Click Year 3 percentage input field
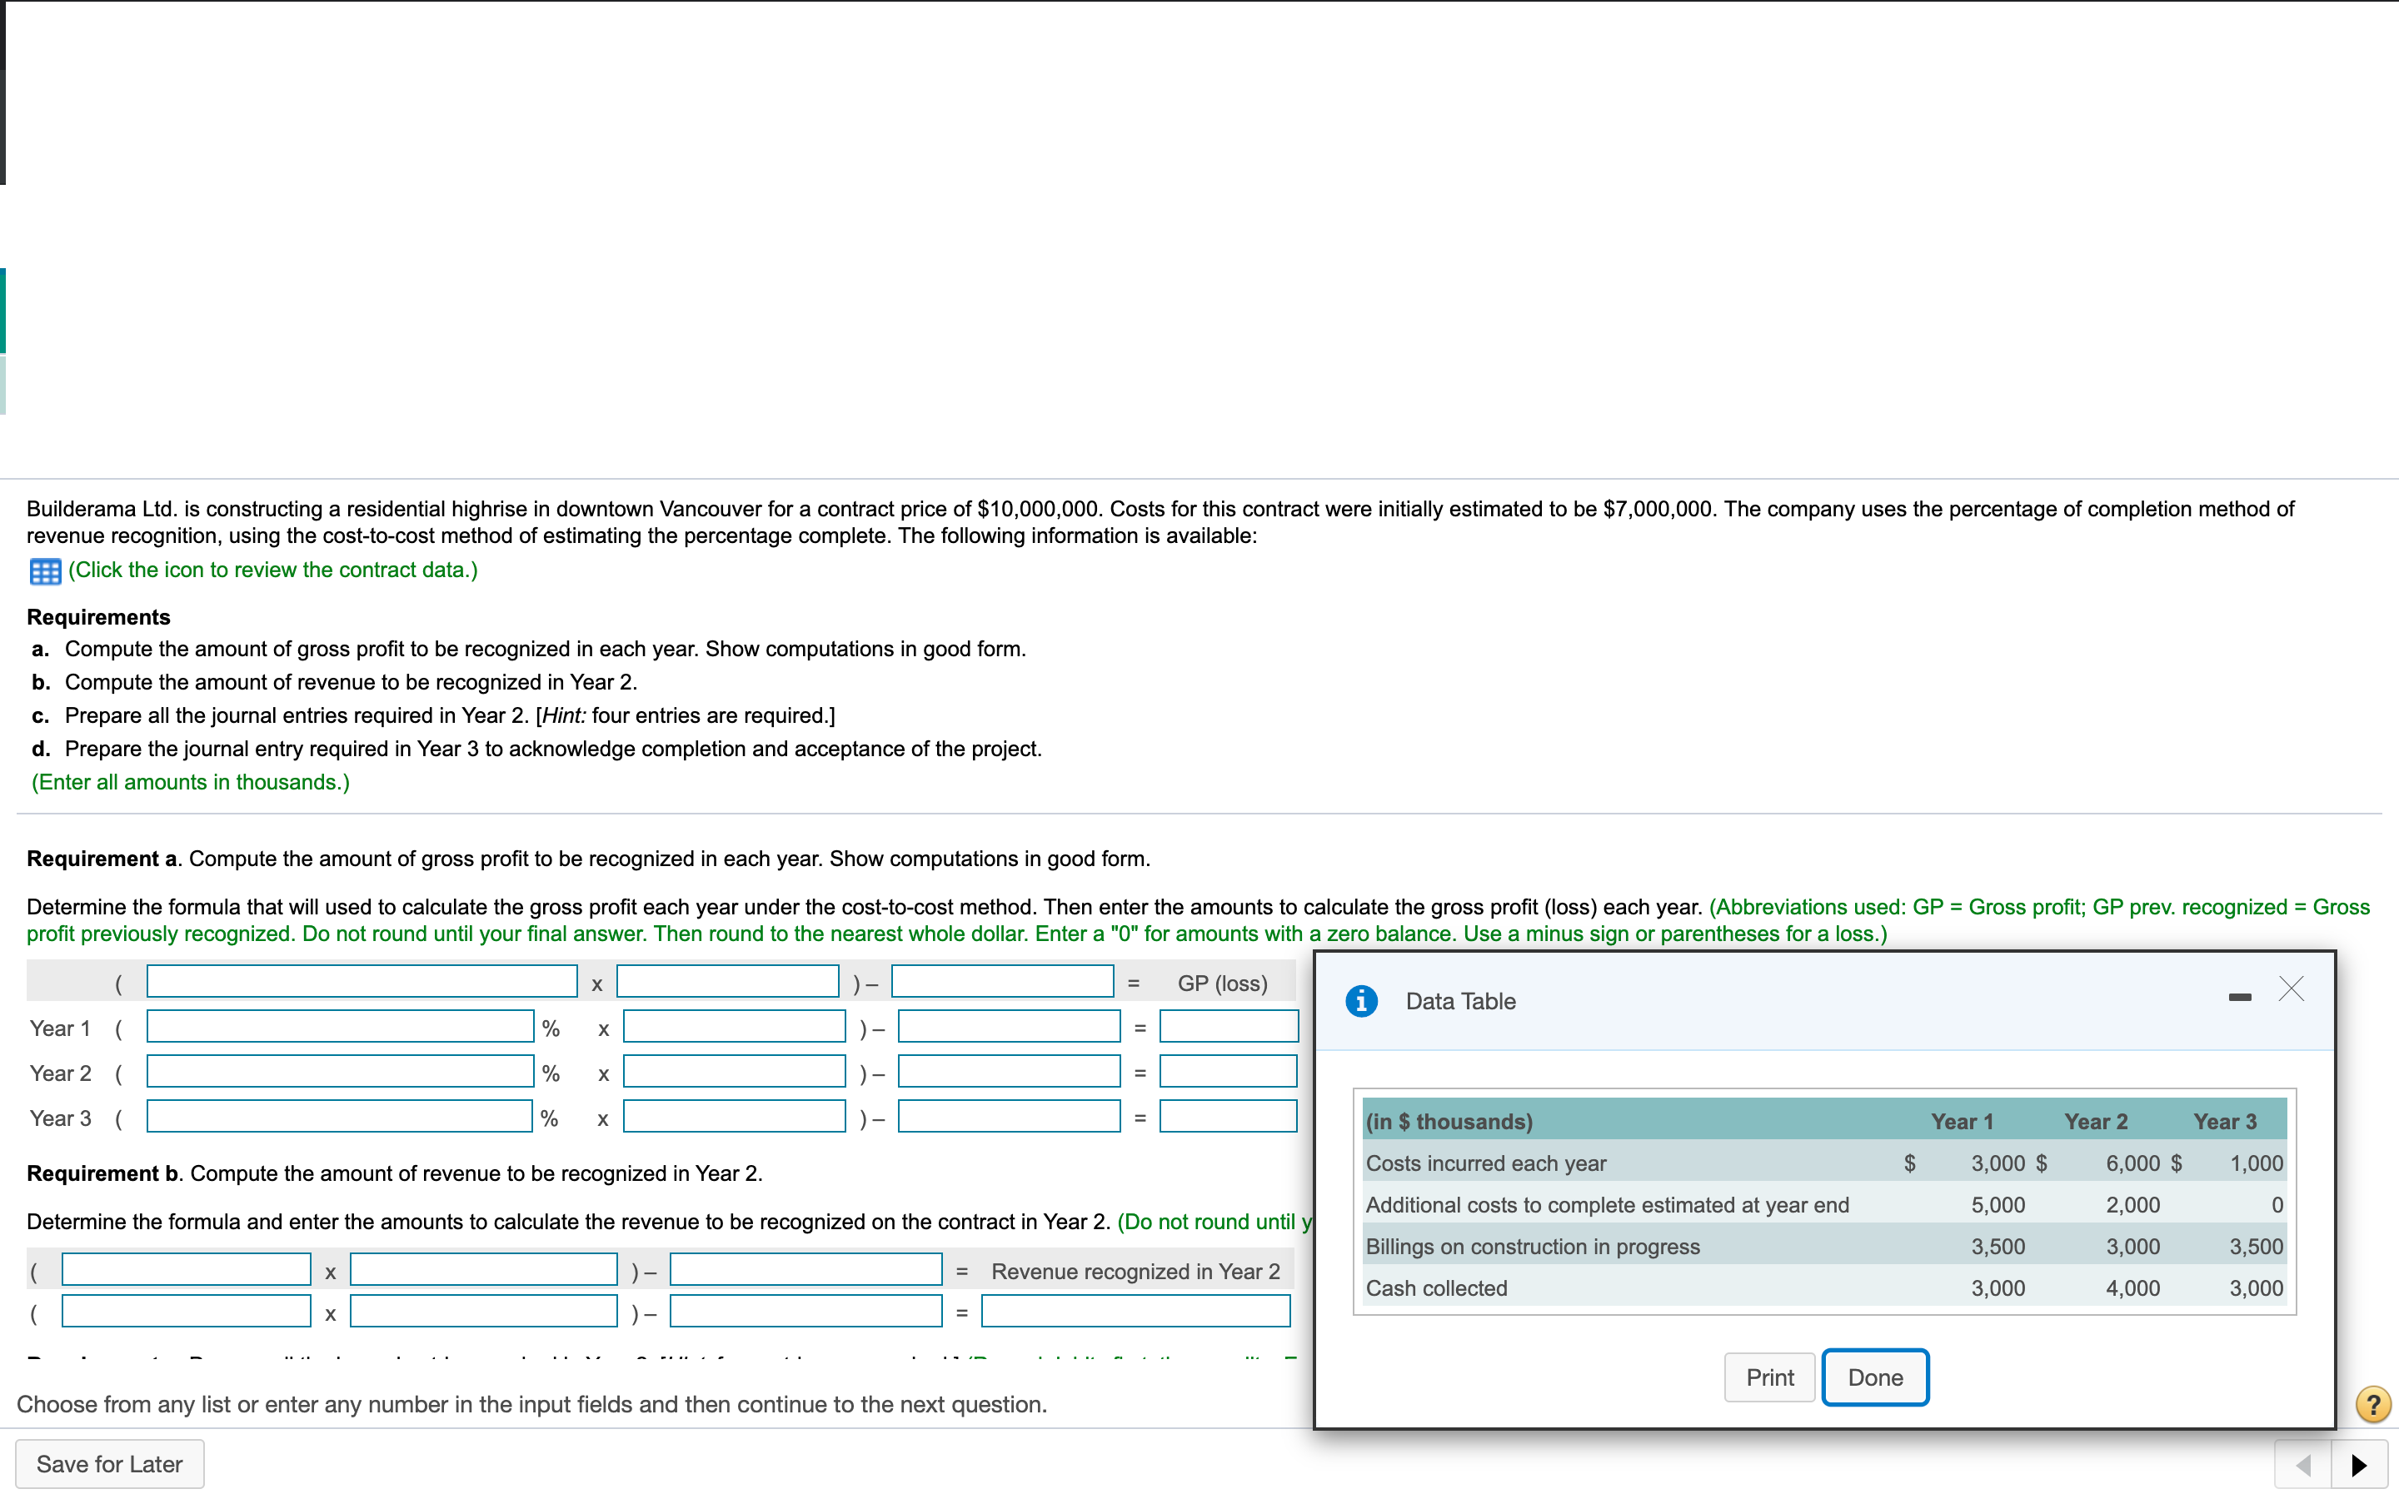The width and height of the screenshot is (2399, 1499). coord(340,1118)
